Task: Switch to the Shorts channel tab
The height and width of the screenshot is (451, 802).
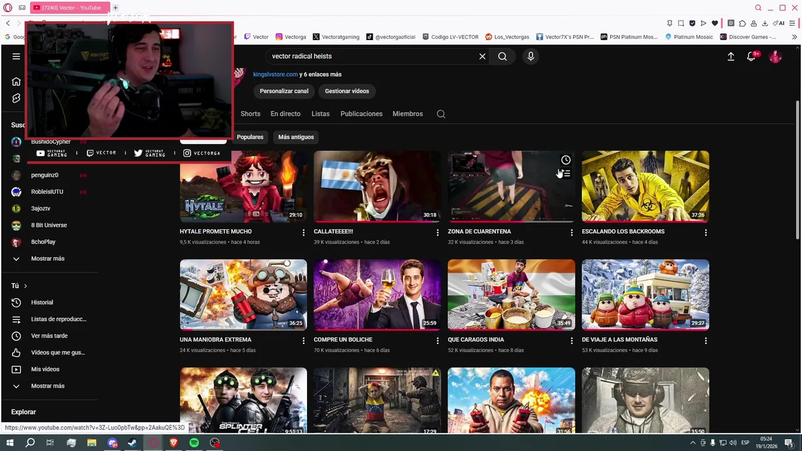Action: click(x=250, y=114)
